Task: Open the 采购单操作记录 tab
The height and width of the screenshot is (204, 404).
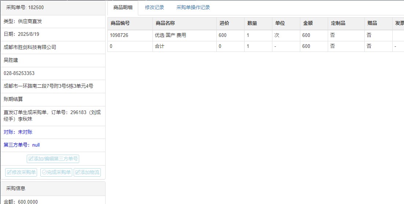Action: 193,8
